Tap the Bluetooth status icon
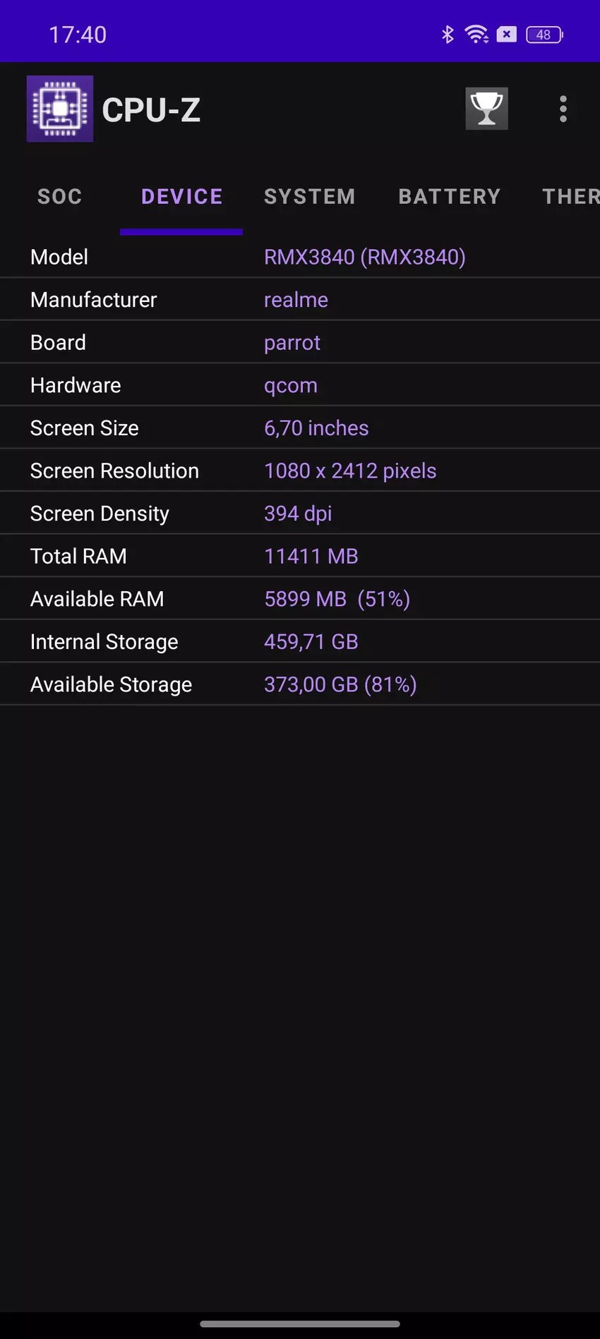This screenshot has height=1339, width=600. [448, 34]
